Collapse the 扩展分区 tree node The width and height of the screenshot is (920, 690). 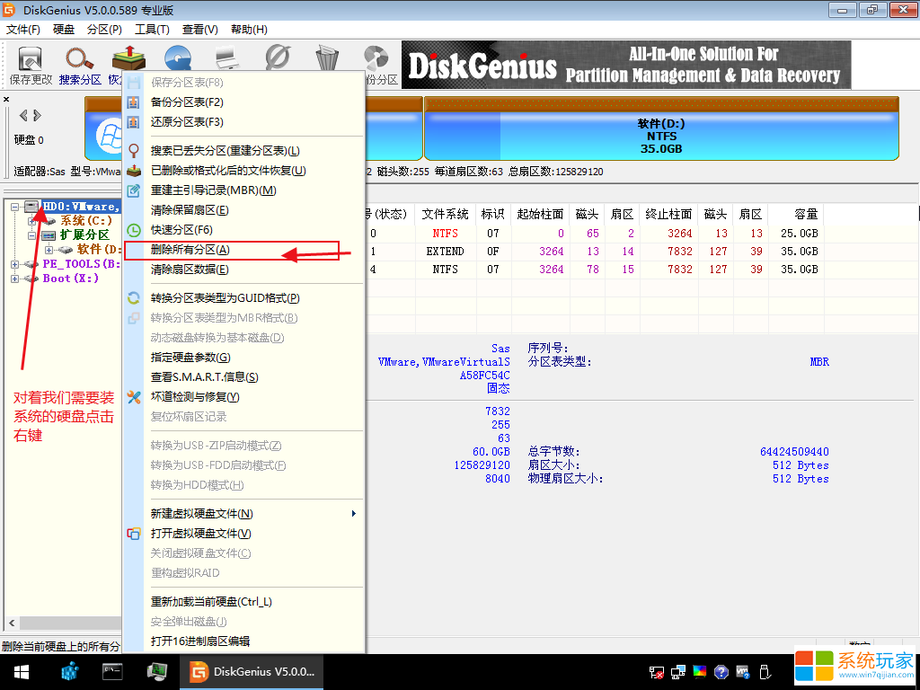tap(32, 235)
